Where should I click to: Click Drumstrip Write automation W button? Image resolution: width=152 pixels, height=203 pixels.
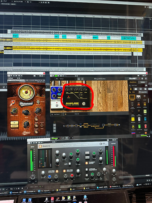click(36, 143)
